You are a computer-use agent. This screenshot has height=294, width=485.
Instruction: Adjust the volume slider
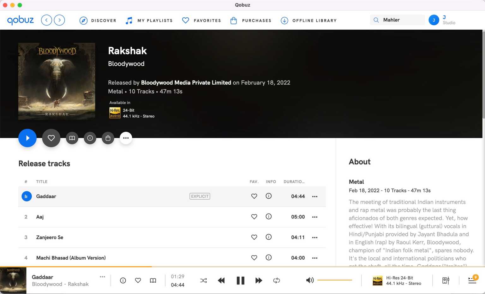click(x=335, y=280)
